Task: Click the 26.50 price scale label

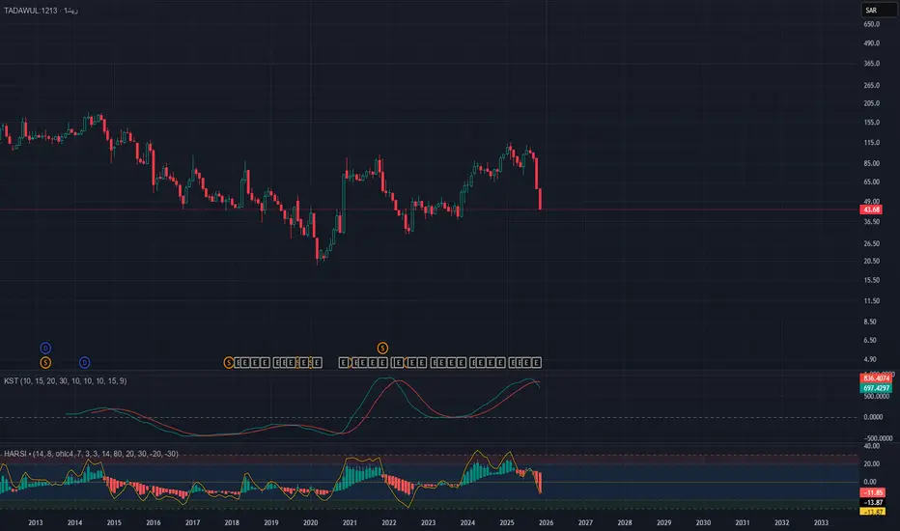Action: pos(871,243)
